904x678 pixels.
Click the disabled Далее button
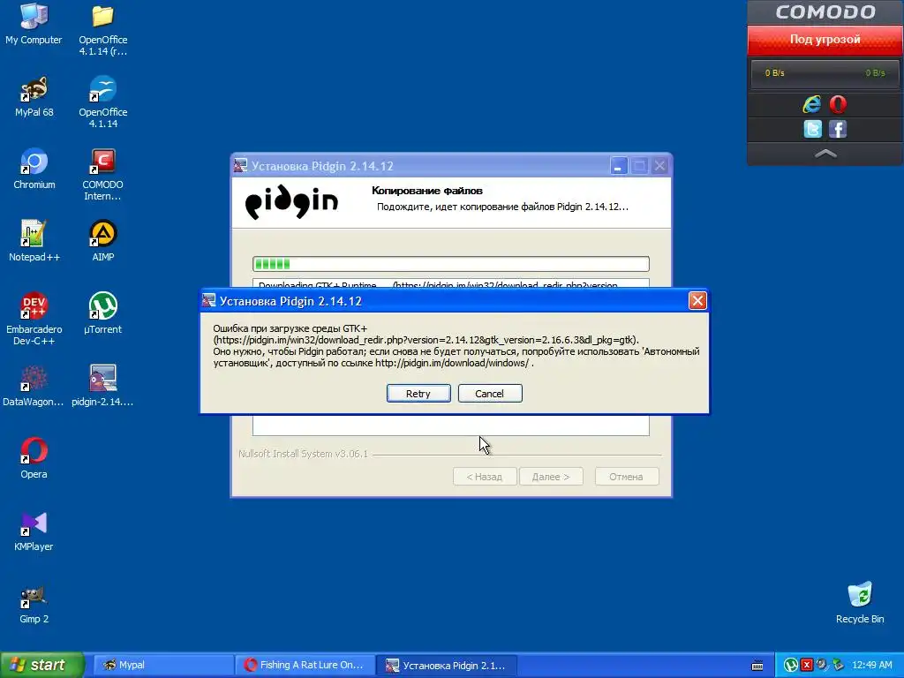(551, 477)
